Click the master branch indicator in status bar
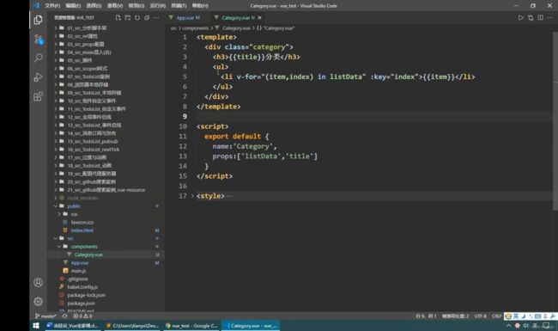This screenshot has width=558, height=331. pyautogui.click(x=45, y=316)
